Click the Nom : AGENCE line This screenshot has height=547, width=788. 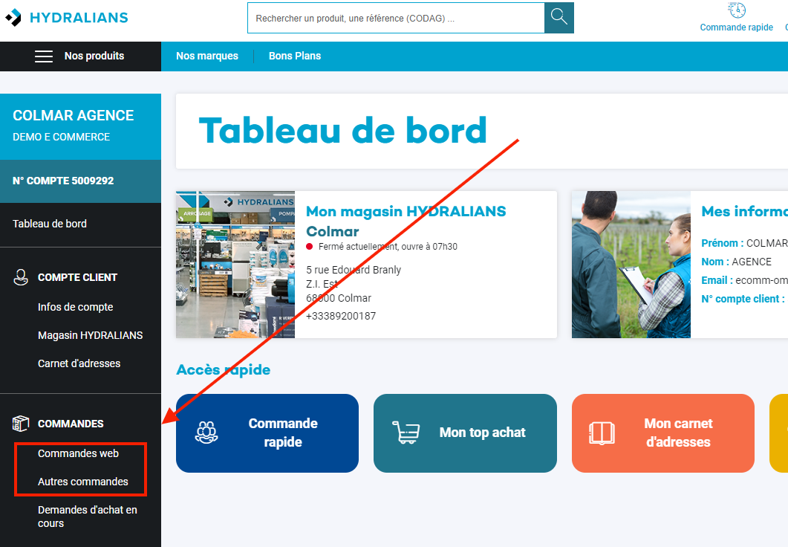pyautogui.click(x=736, y=262)
